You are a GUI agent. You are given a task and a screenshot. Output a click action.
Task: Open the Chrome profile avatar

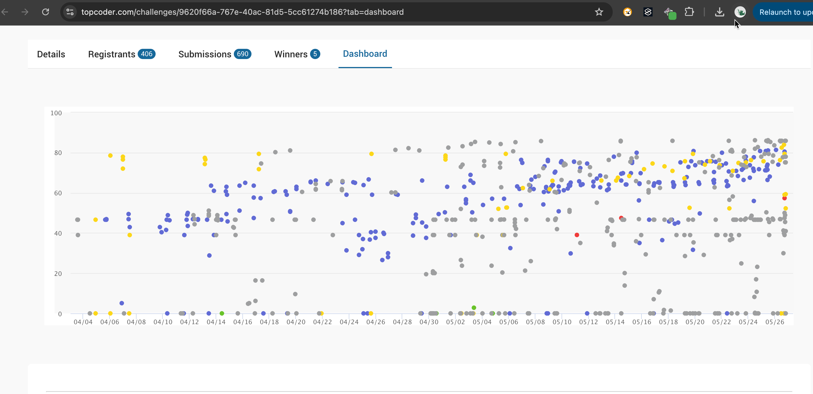[740, 12]
